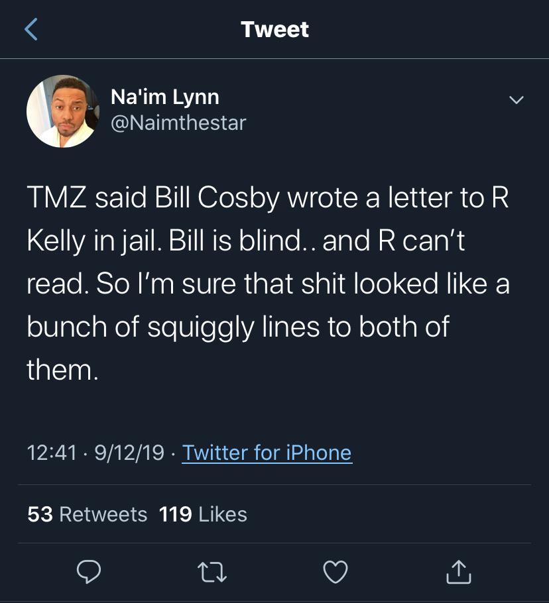Screen dimensions: 549x603
Task: Open the share tweet icon
Action: coord(458,573)
